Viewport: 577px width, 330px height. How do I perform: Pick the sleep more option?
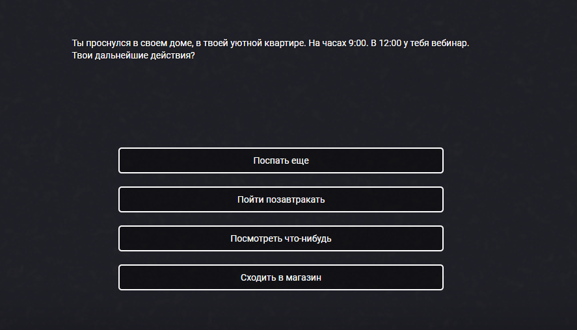pos(281,160)
